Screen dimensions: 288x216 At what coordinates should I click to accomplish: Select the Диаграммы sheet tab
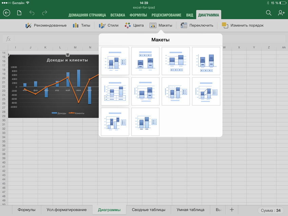click(x=109, y=210)
